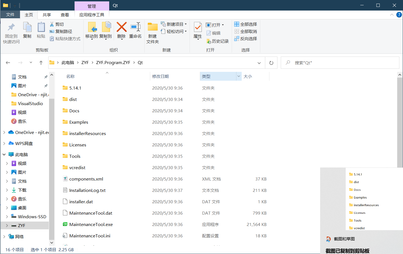Select the components.xml file
Viewport: 403px width, 254px height.
[x=86, y=179]
